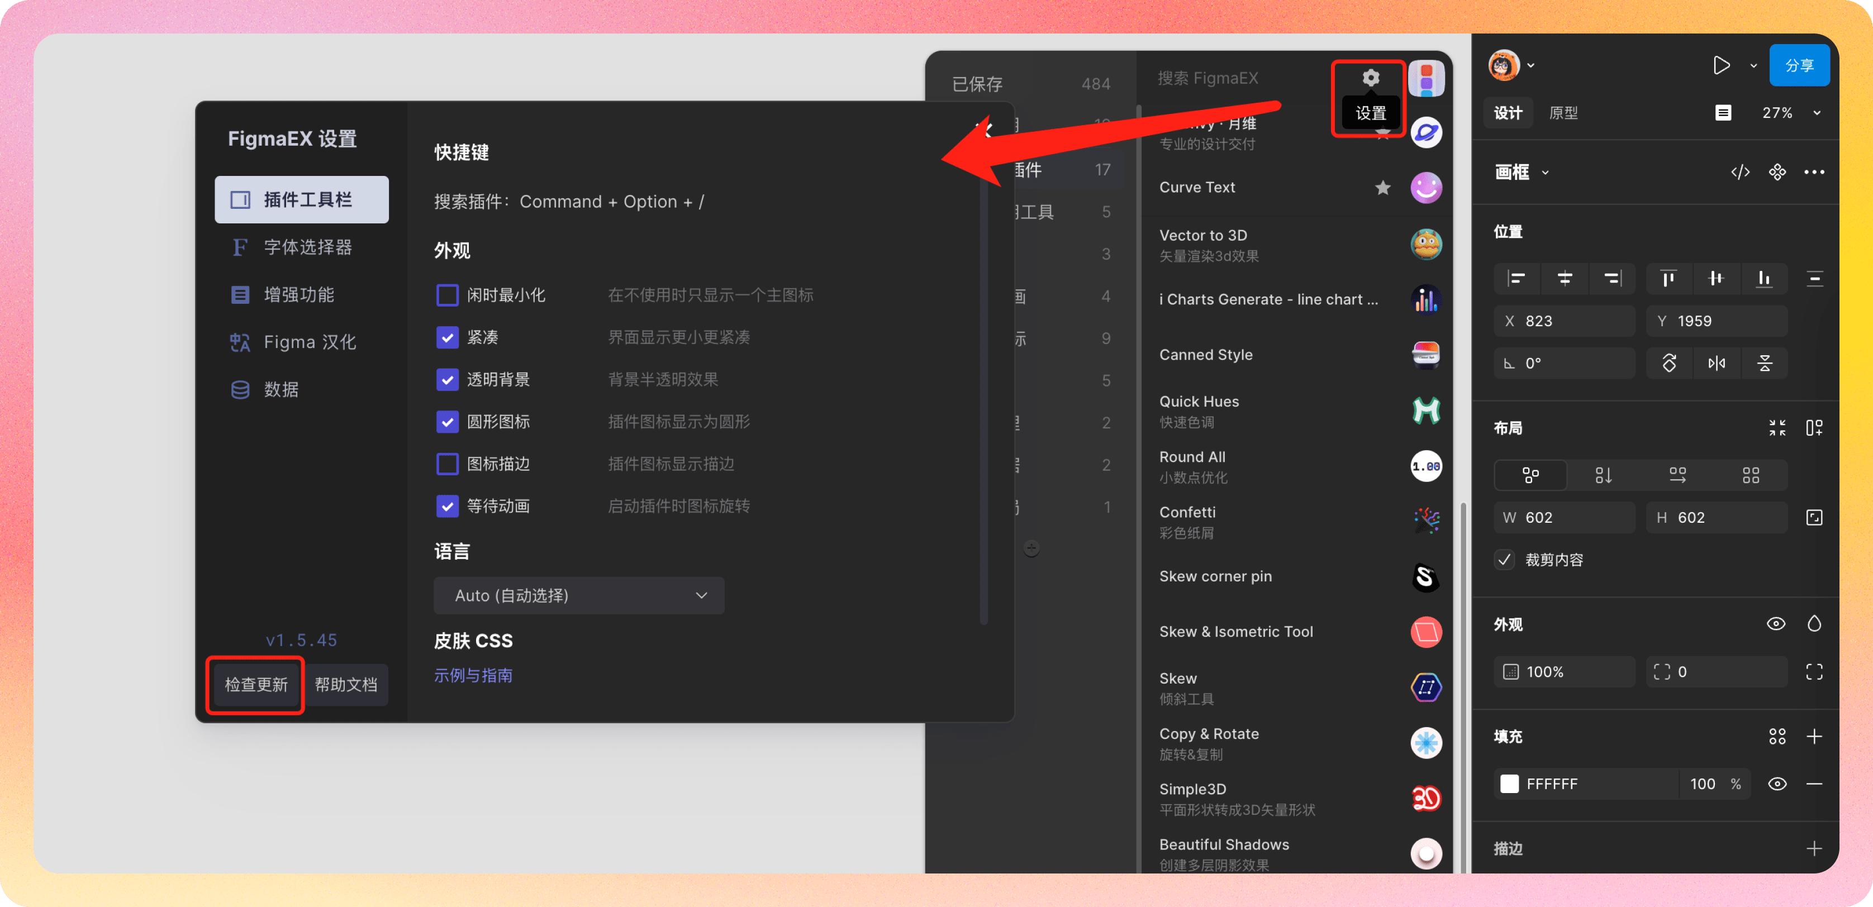Toggle layer visibility eye in 外观
Screen dimensions: 1873x907
tap(1776, 624)
